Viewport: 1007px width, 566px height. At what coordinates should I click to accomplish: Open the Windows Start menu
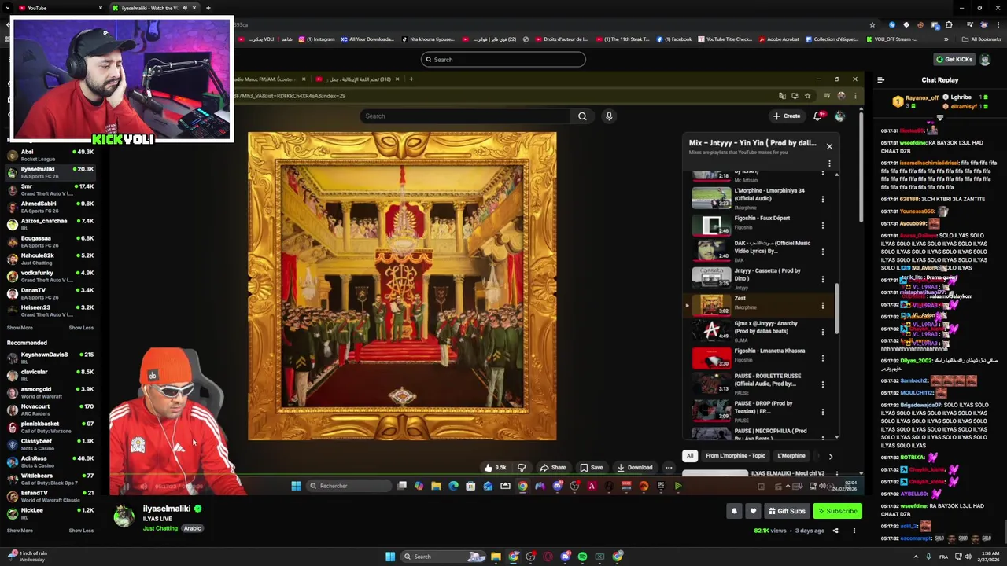click(389, 557)
